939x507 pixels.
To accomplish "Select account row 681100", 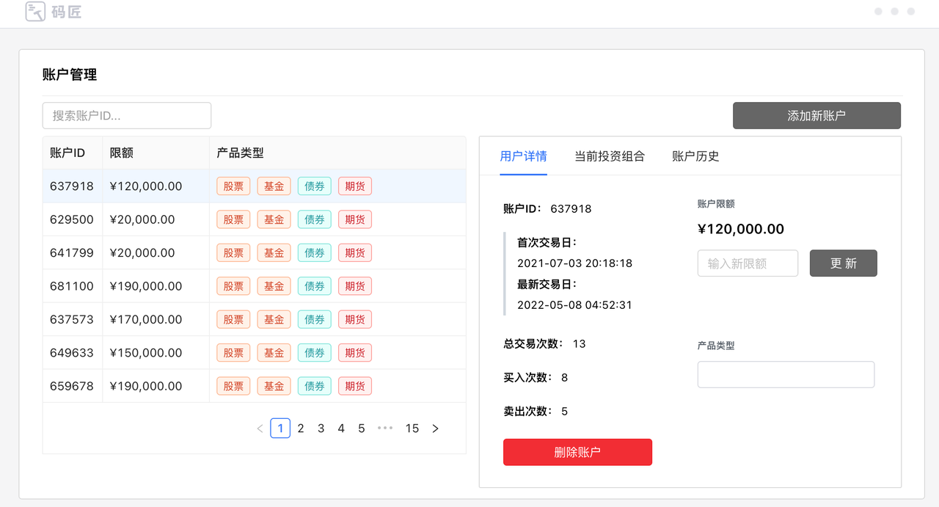I will tap(255, 286).
